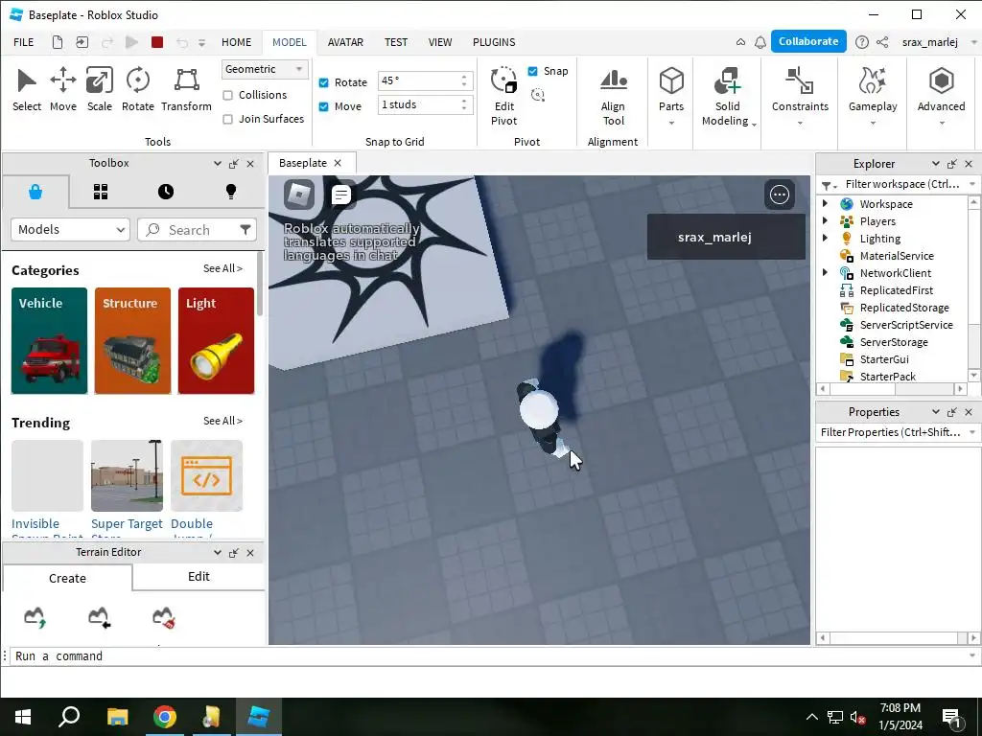Expand the Workspace tree node
The height and width of the screenshot is (736, 982).
[825, 203]
